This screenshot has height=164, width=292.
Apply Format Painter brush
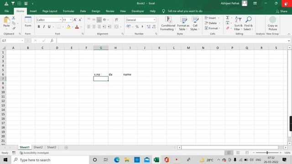point(14,28)
